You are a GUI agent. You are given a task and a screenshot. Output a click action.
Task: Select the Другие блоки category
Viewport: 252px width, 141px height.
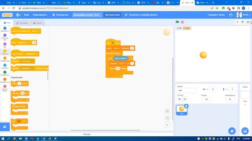click(5, 88)
